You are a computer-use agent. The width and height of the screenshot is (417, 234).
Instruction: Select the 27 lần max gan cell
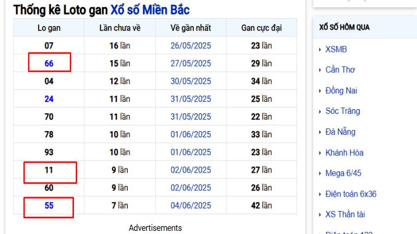click(262, 170)
